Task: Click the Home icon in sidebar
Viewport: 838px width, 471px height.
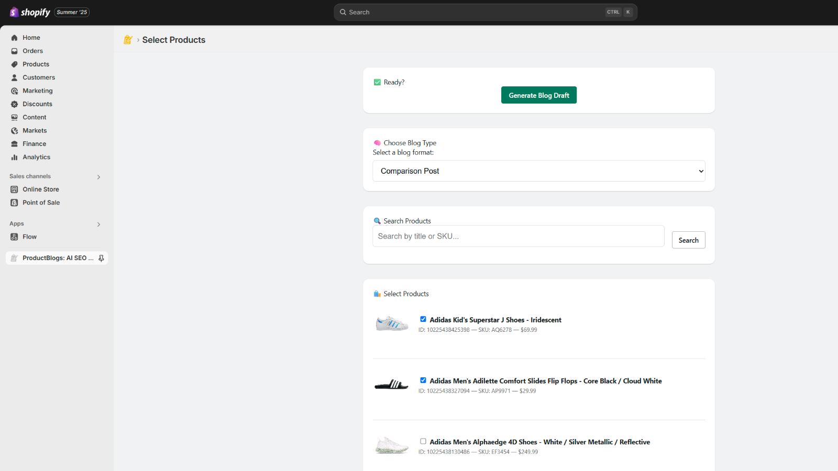Action: point(15,38)
